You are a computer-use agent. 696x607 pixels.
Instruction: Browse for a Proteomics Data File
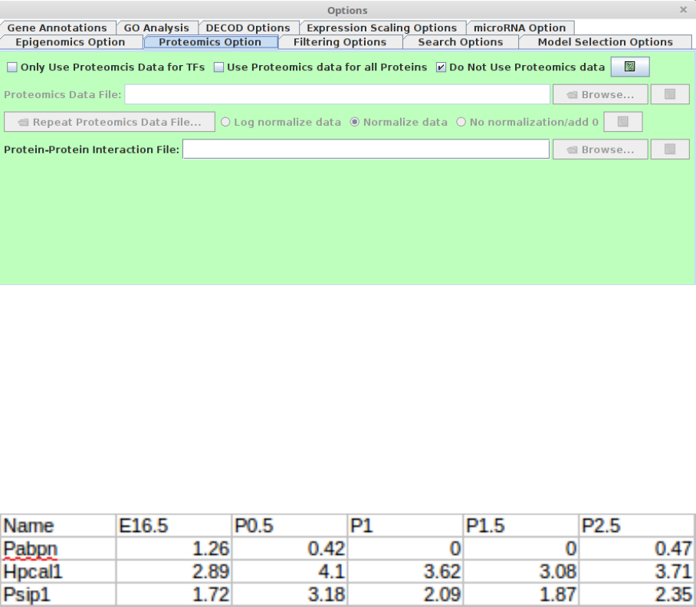(600, 95)
